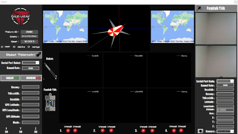Click the Roket Telemetri header button
Screen dimensions: 238x134
click(21, 55)
